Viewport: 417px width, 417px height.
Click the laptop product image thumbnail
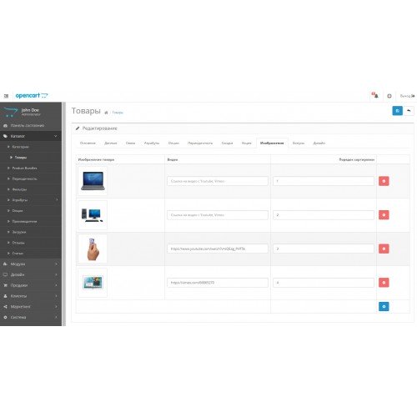pyautogui.click(x=93, y=181)
